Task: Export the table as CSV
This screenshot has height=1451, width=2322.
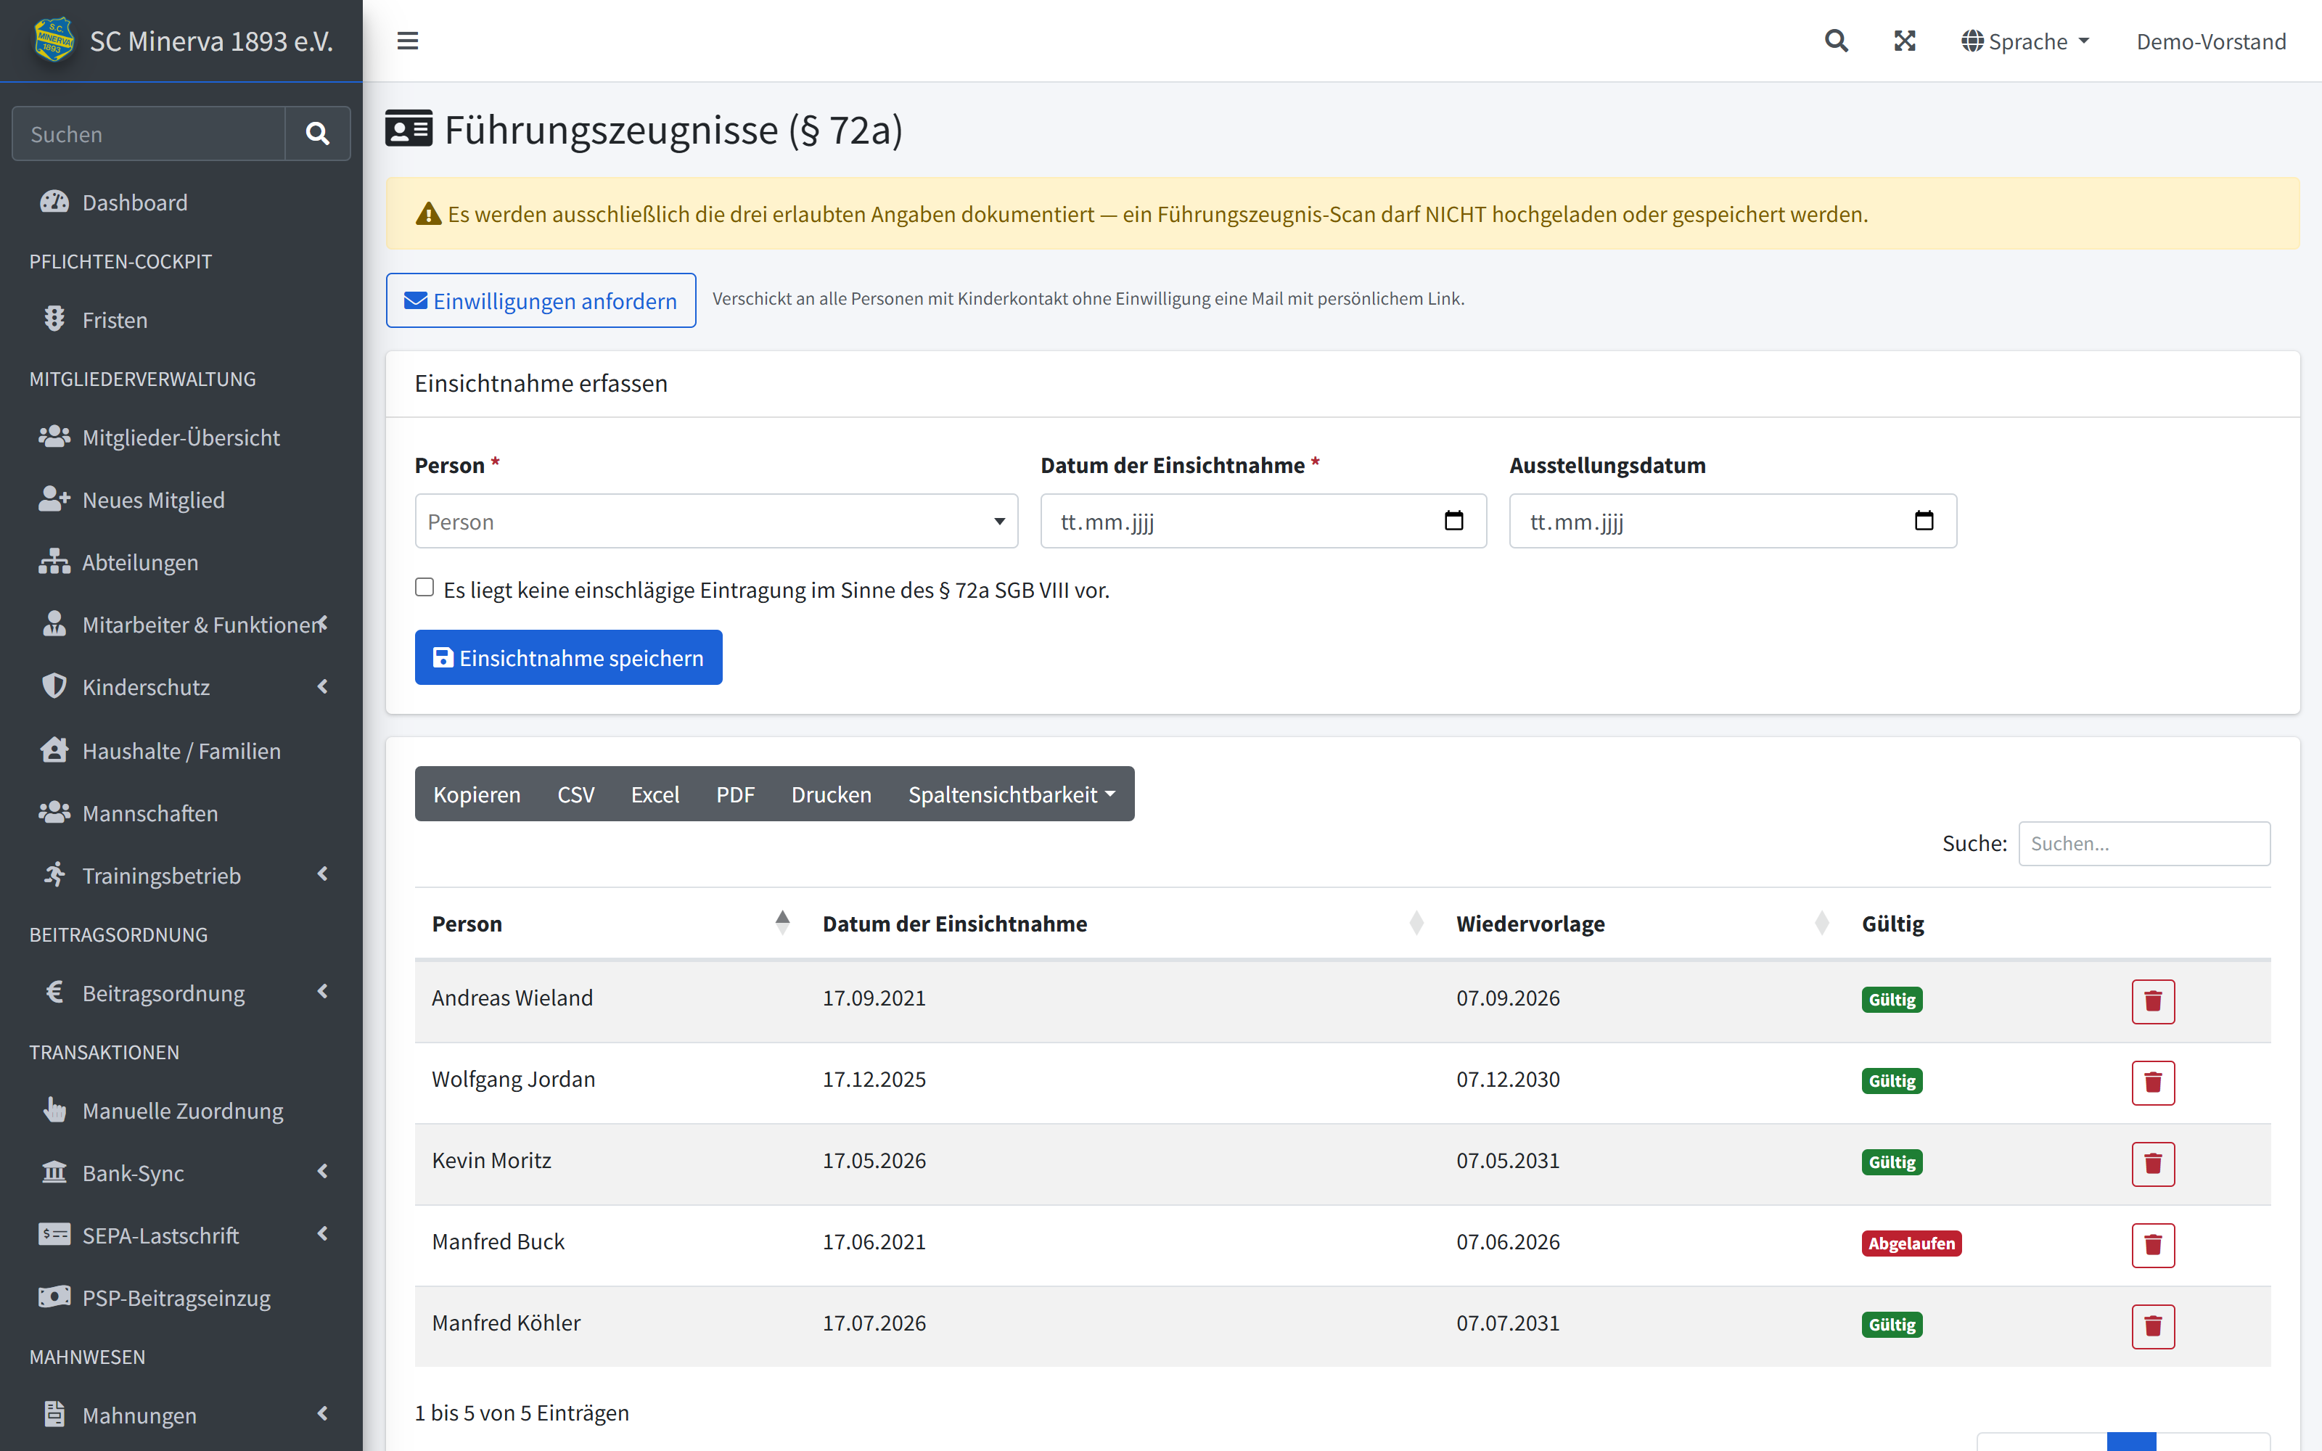Action: pyautogui.click(x=575, y=794)
